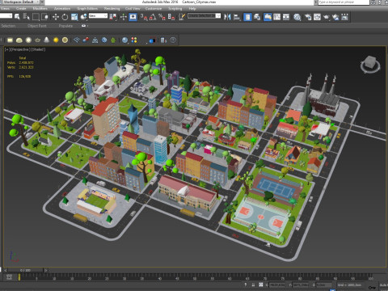Toggle the Ribbon display button
This screenshot has height=291, width=388.
click(x=268, y=17)
